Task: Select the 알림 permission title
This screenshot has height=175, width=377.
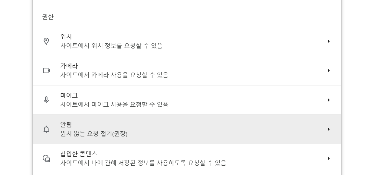Action: tap(66, 124)
